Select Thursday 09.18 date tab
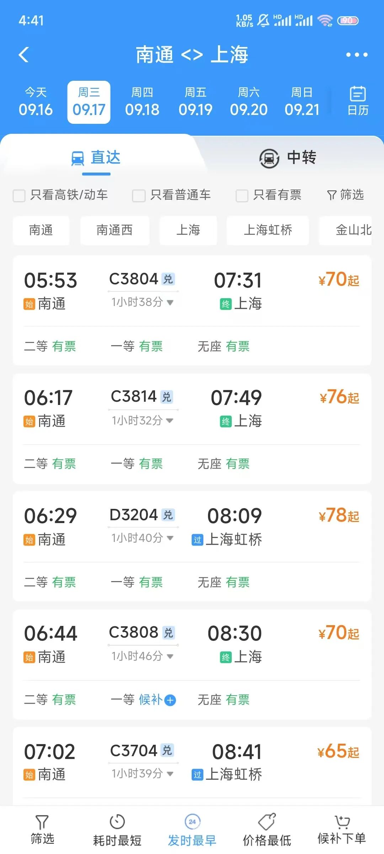This screenshot has width=384, height=854. pyautogui.click(x=142, y=102)
